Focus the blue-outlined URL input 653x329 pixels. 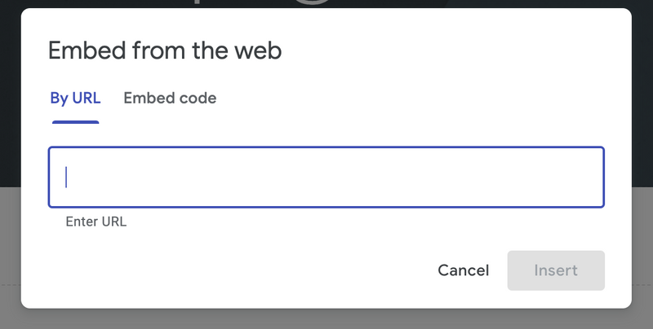tap(326, 177)
